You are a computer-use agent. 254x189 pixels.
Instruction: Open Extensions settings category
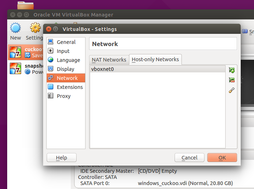tap(66, 87)
